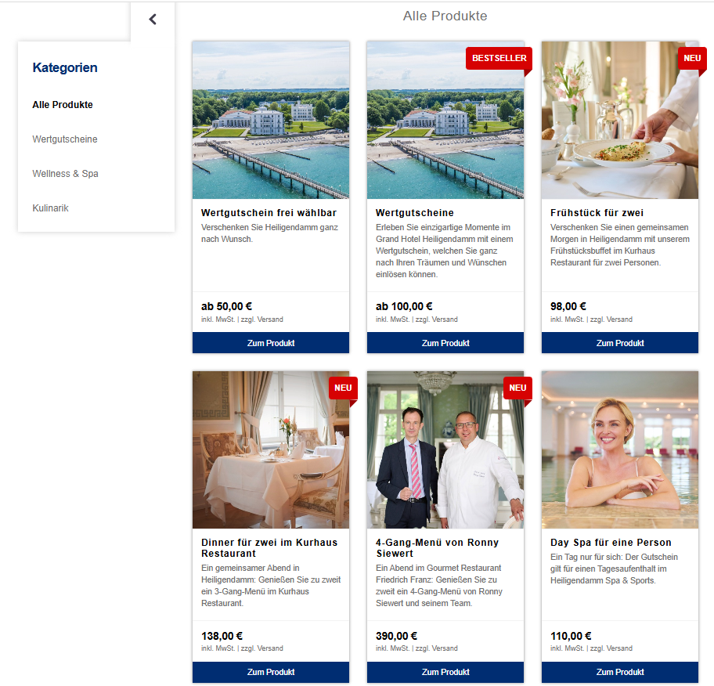Open the 4-Gang-Menü image with two men
714x686 pixels.
pyautogui.click(x=445, y=450)
